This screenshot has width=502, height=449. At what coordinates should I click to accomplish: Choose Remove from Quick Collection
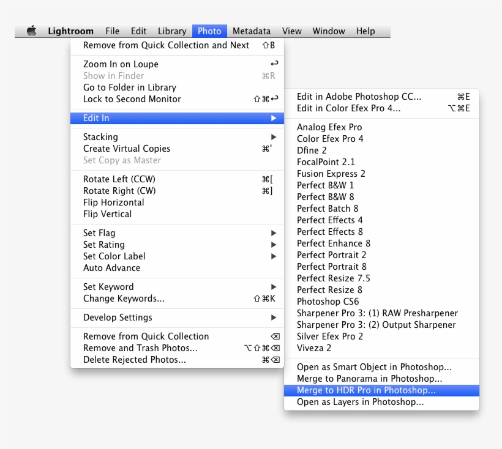[x=177, y=336]
